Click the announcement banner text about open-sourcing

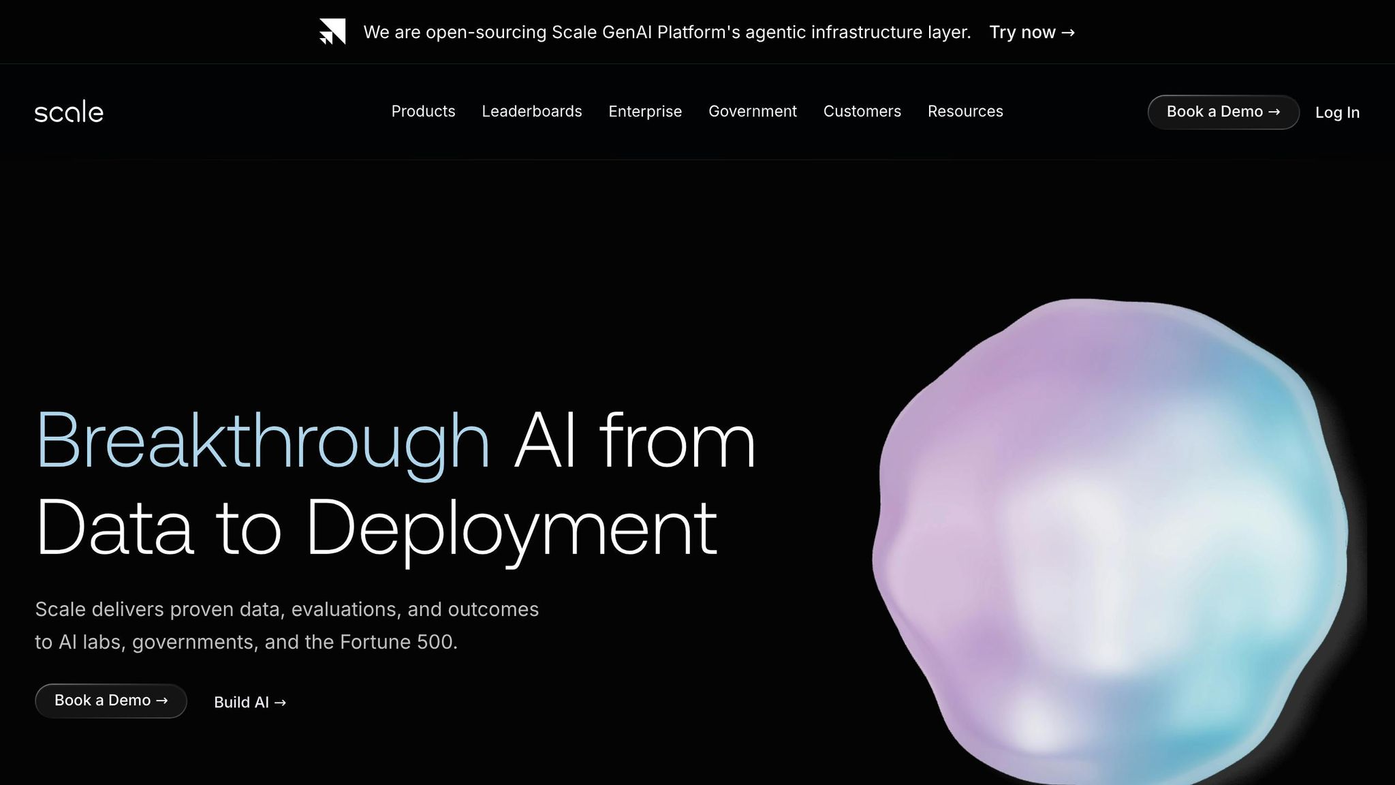coord(668,31)
